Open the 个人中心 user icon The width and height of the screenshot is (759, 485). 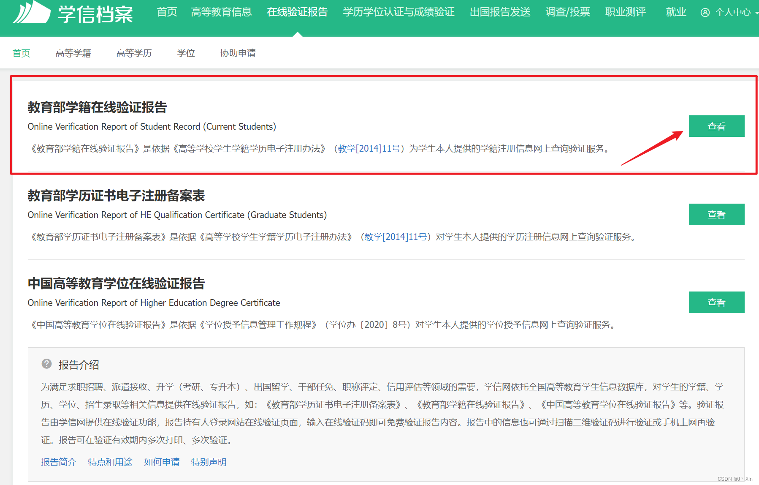click(x=705, y=12)
